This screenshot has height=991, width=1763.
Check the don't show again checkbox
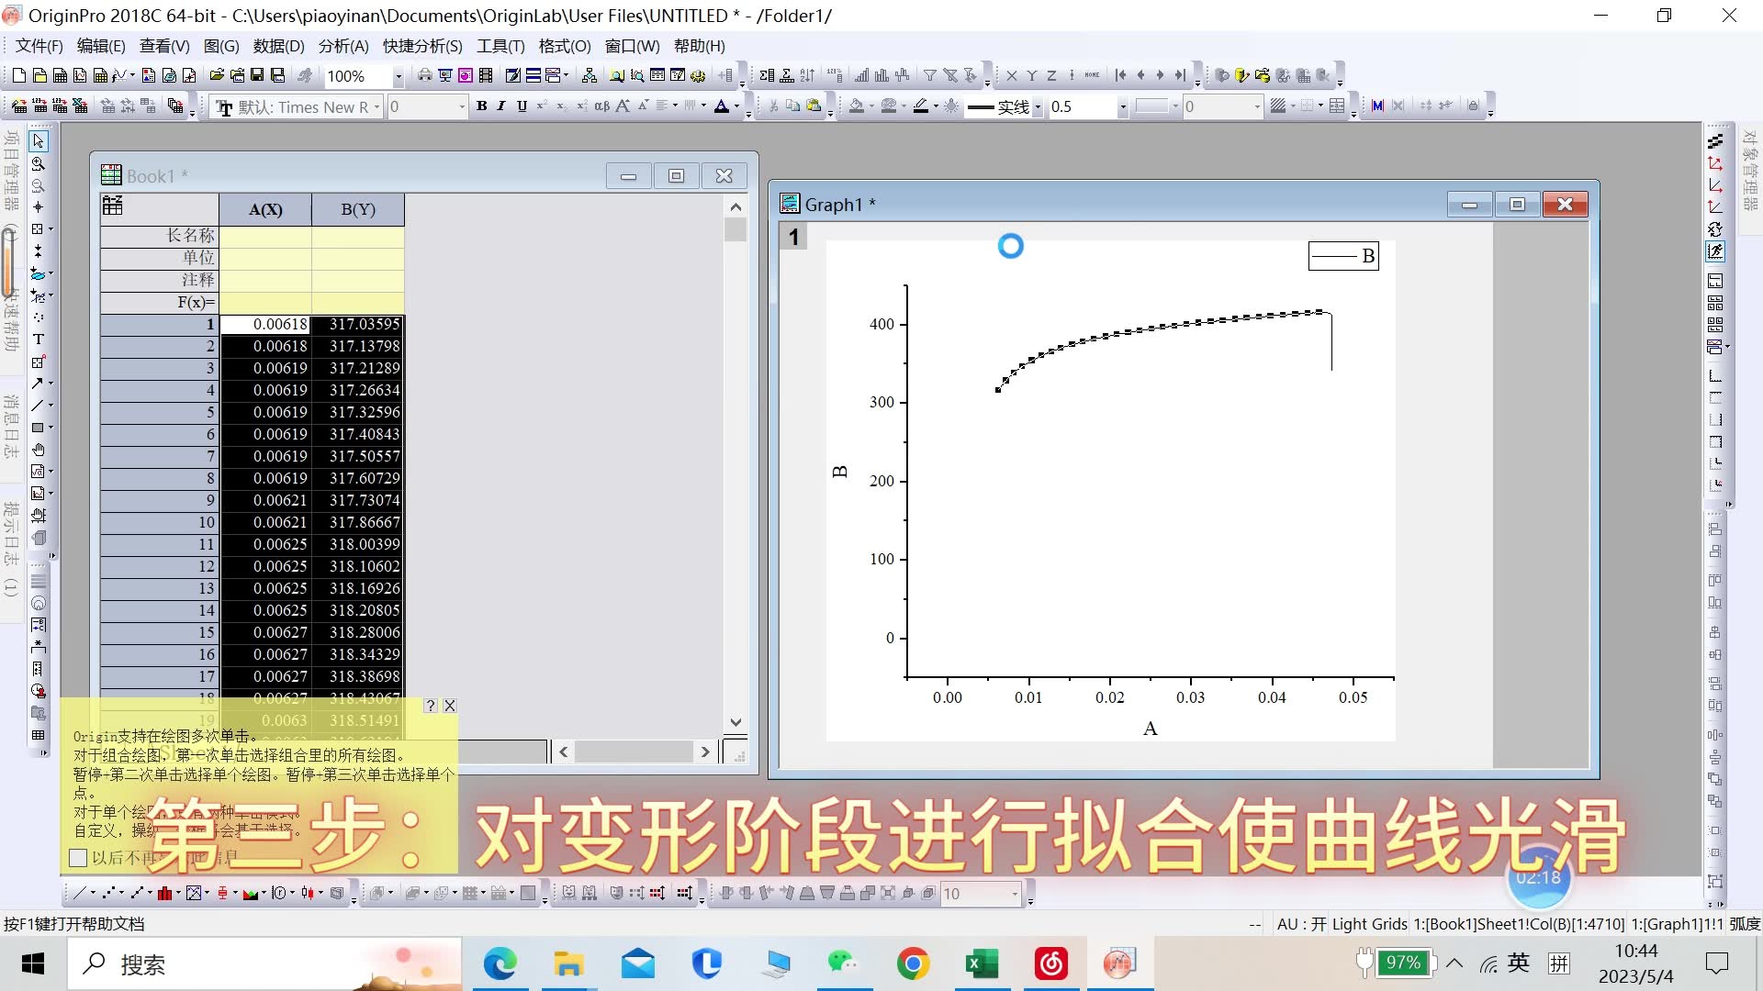click(x=78, y=858)
